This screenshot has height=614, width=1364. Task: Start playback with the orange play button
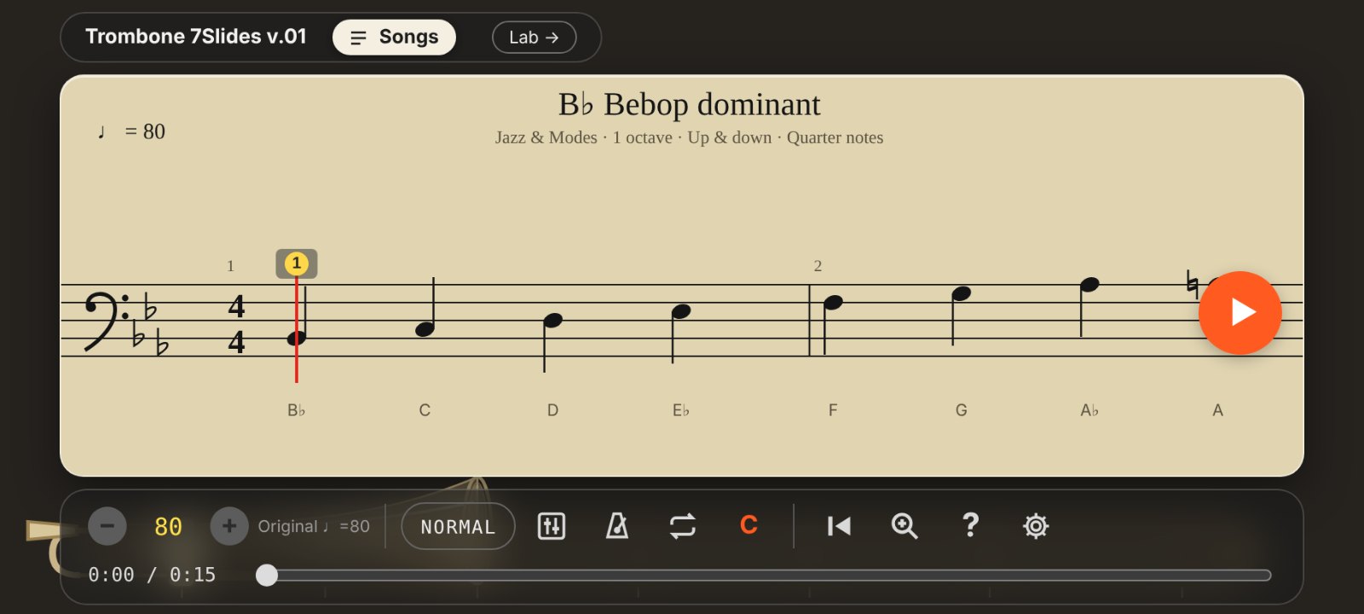[x=1240, y=313]
